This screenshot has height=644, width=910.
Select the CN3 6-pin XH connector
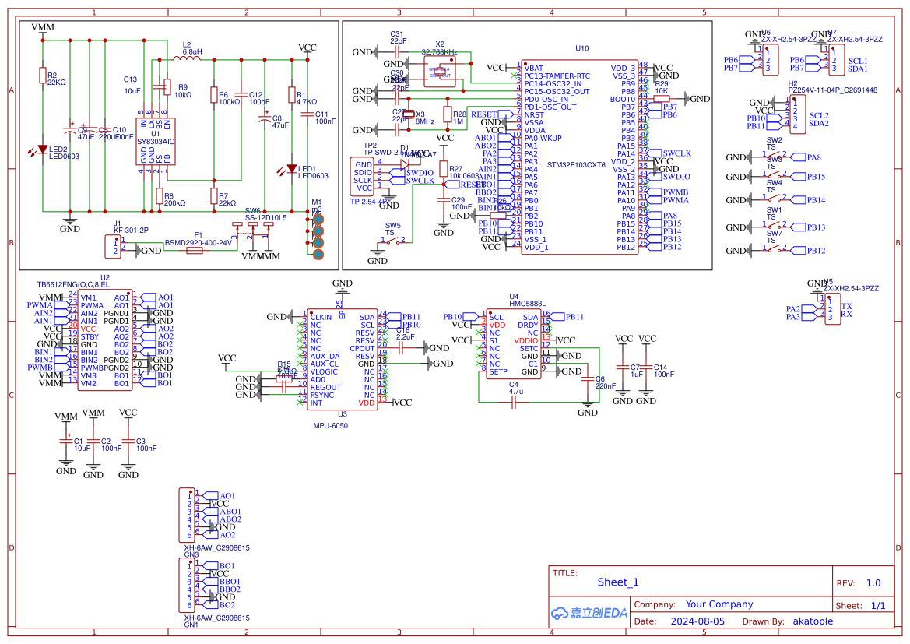[x=187, y=516]
